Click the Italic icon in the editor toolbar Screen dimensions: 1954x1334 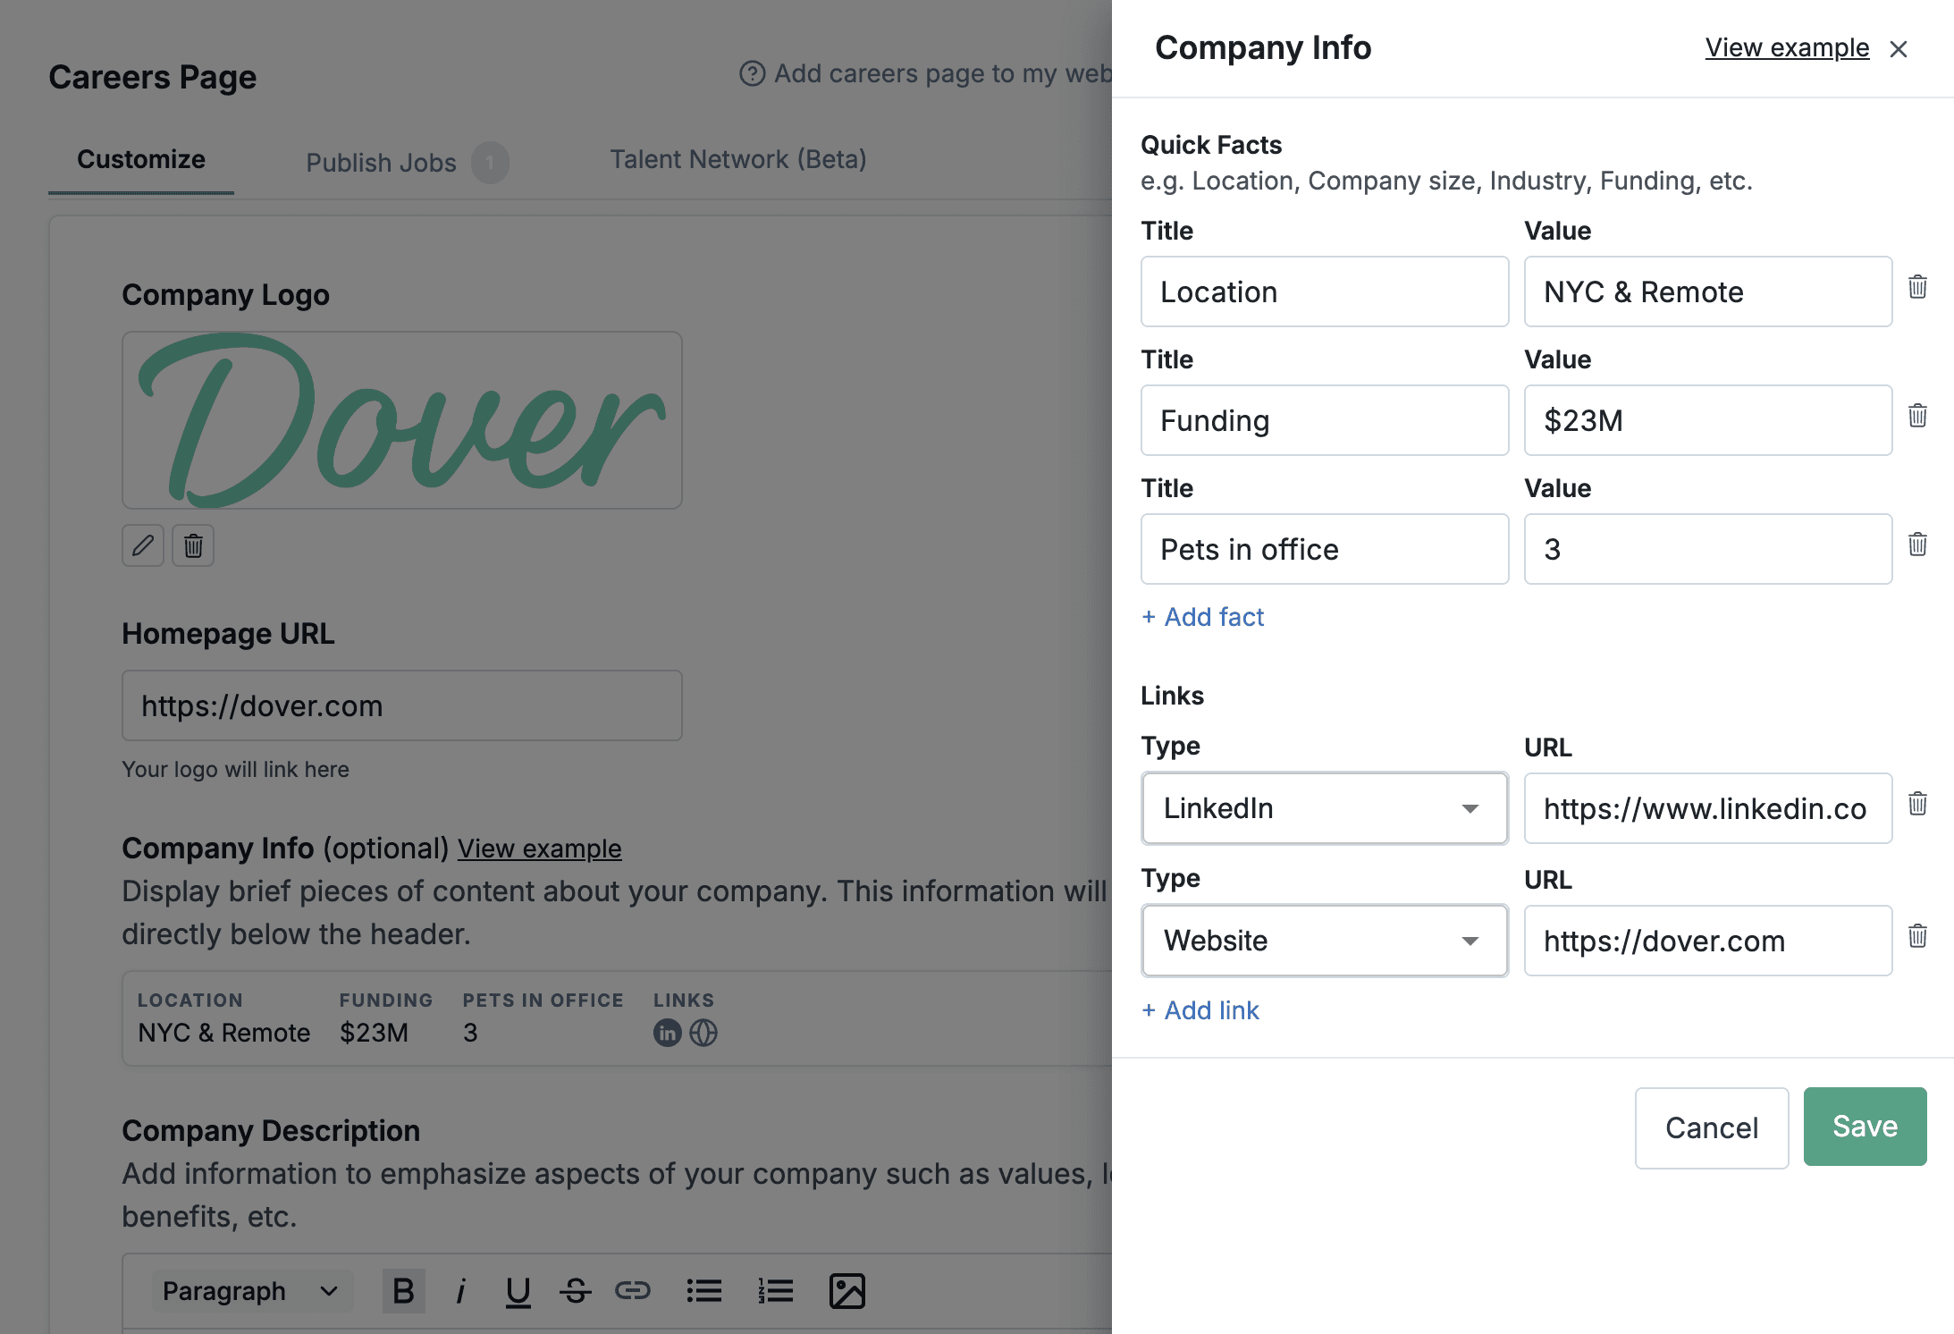point(461,1291)
